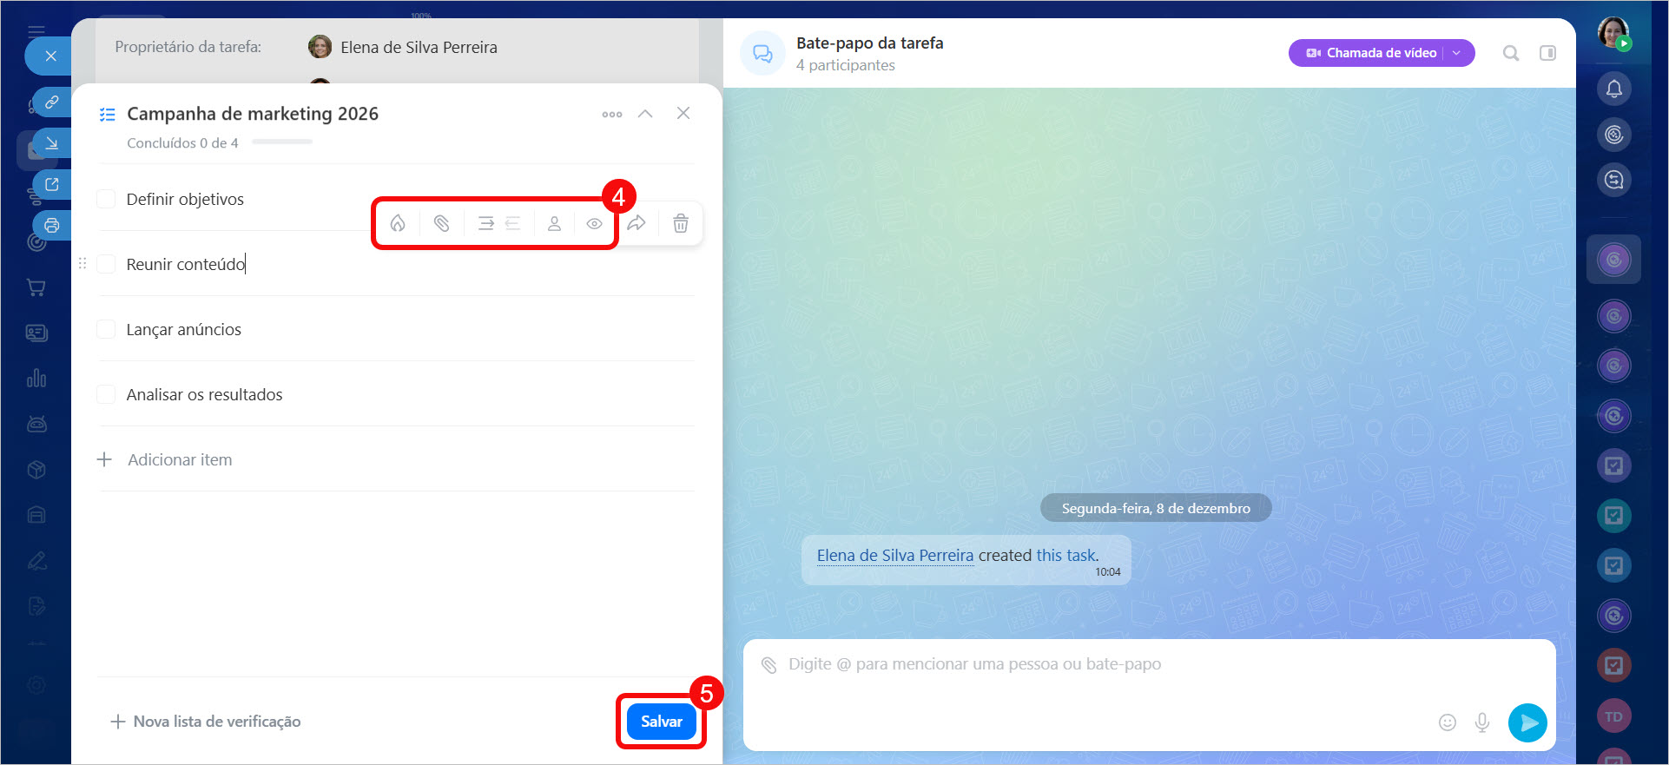Indent the checklist item to the right
The height and width of the screenshot is (765, 1669).
point(485,224)
